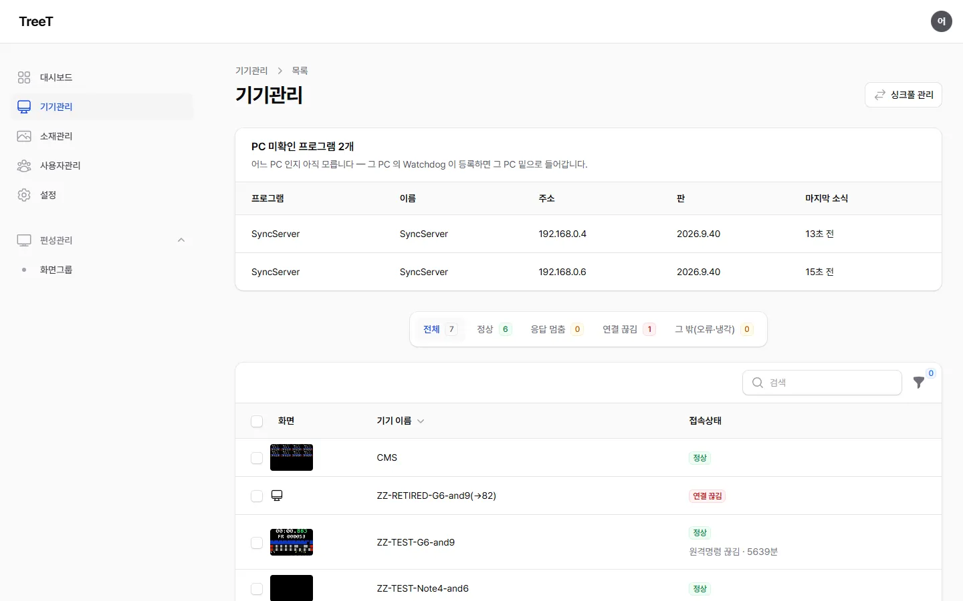The height and width of the screenshot is (601, 963).
Task: Click the 기기관리 breadcrumb link
Action: (x=251, y=71)
